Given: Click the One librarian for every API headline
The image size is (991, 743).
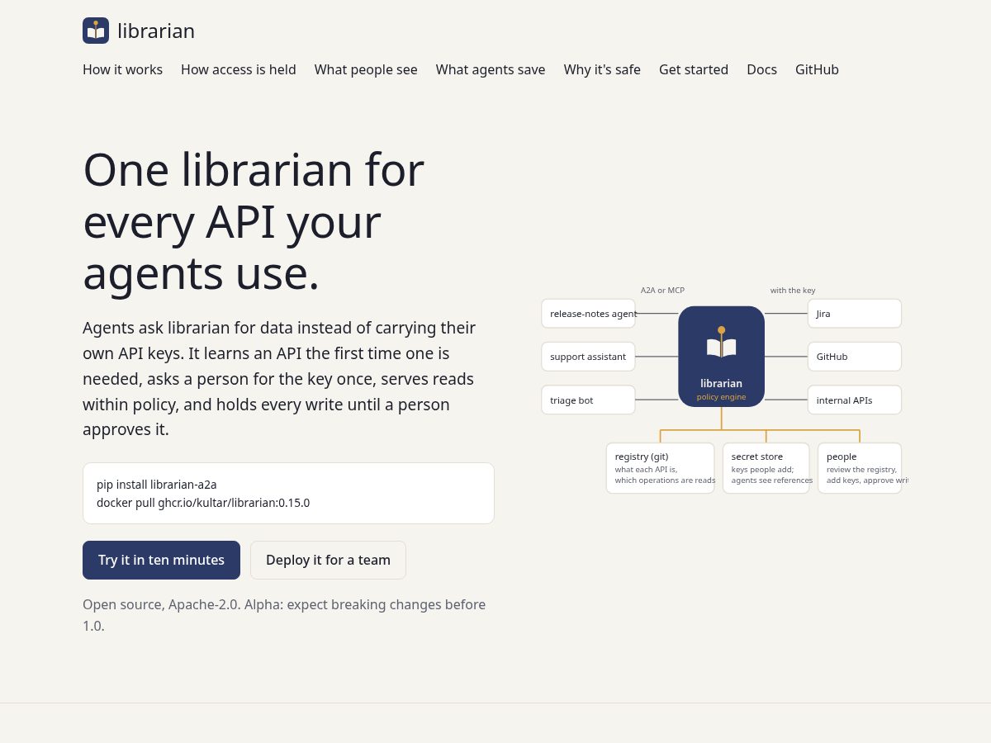Looking at the screenshot, I should (x=254, y=221).
